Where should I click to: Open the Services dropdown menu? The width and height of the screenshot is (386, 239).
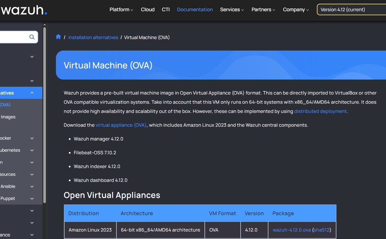pyautogui.click(x=232, y=9)
